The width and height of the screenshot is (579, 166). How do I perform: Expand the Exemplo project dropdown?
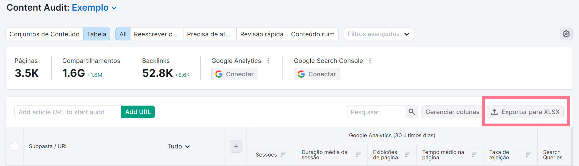coord(114,8)
